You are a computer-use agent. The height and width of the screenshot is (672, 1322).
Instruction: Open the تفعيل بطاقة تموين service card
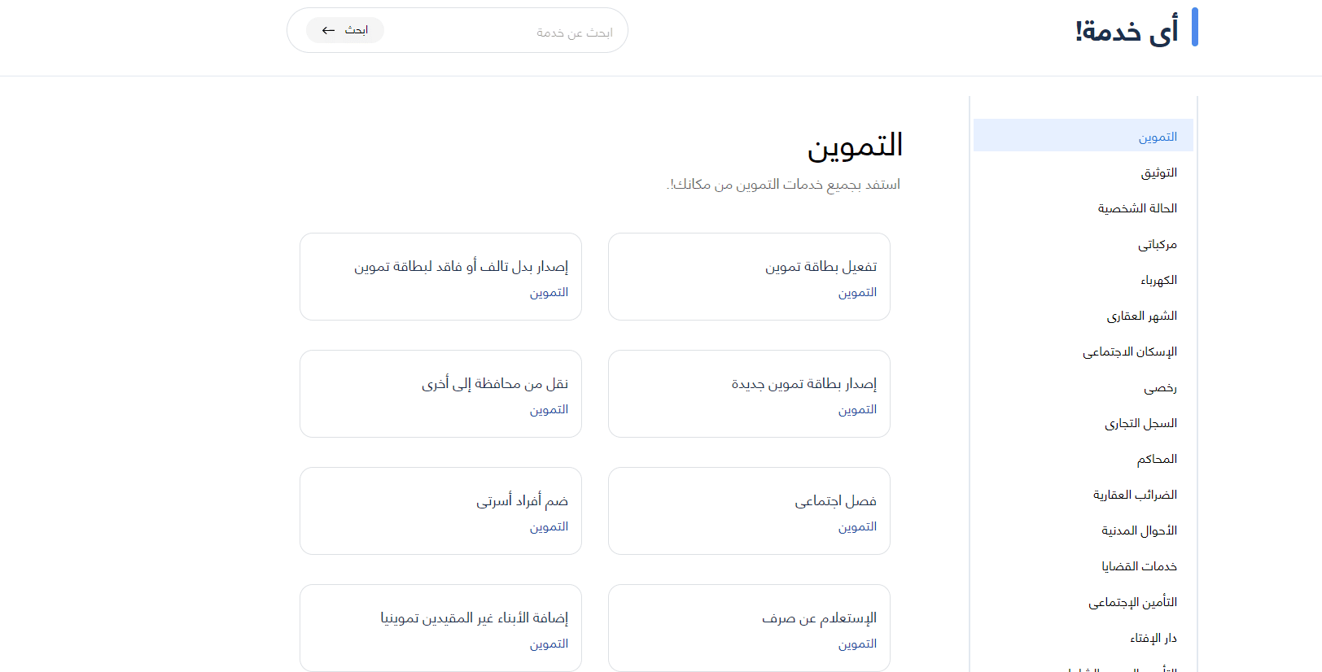tap(749, 277)
